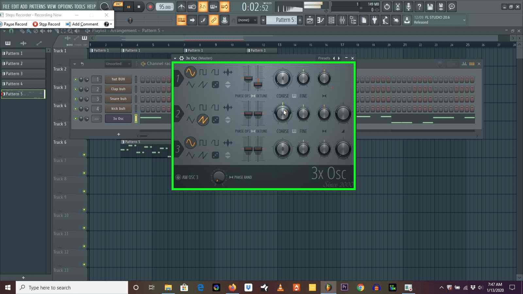Open the Browser from toolbar
Screen dimensions: 523x294
pos(353,20)
